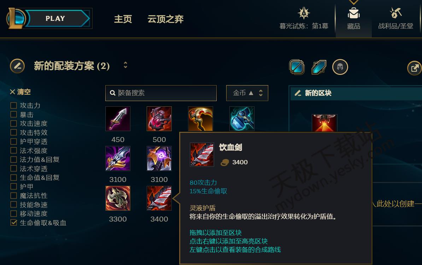The width and height of the screenshot is (422, 265).
Task: Click the teal hammer item icon
Action: [242, 119]
